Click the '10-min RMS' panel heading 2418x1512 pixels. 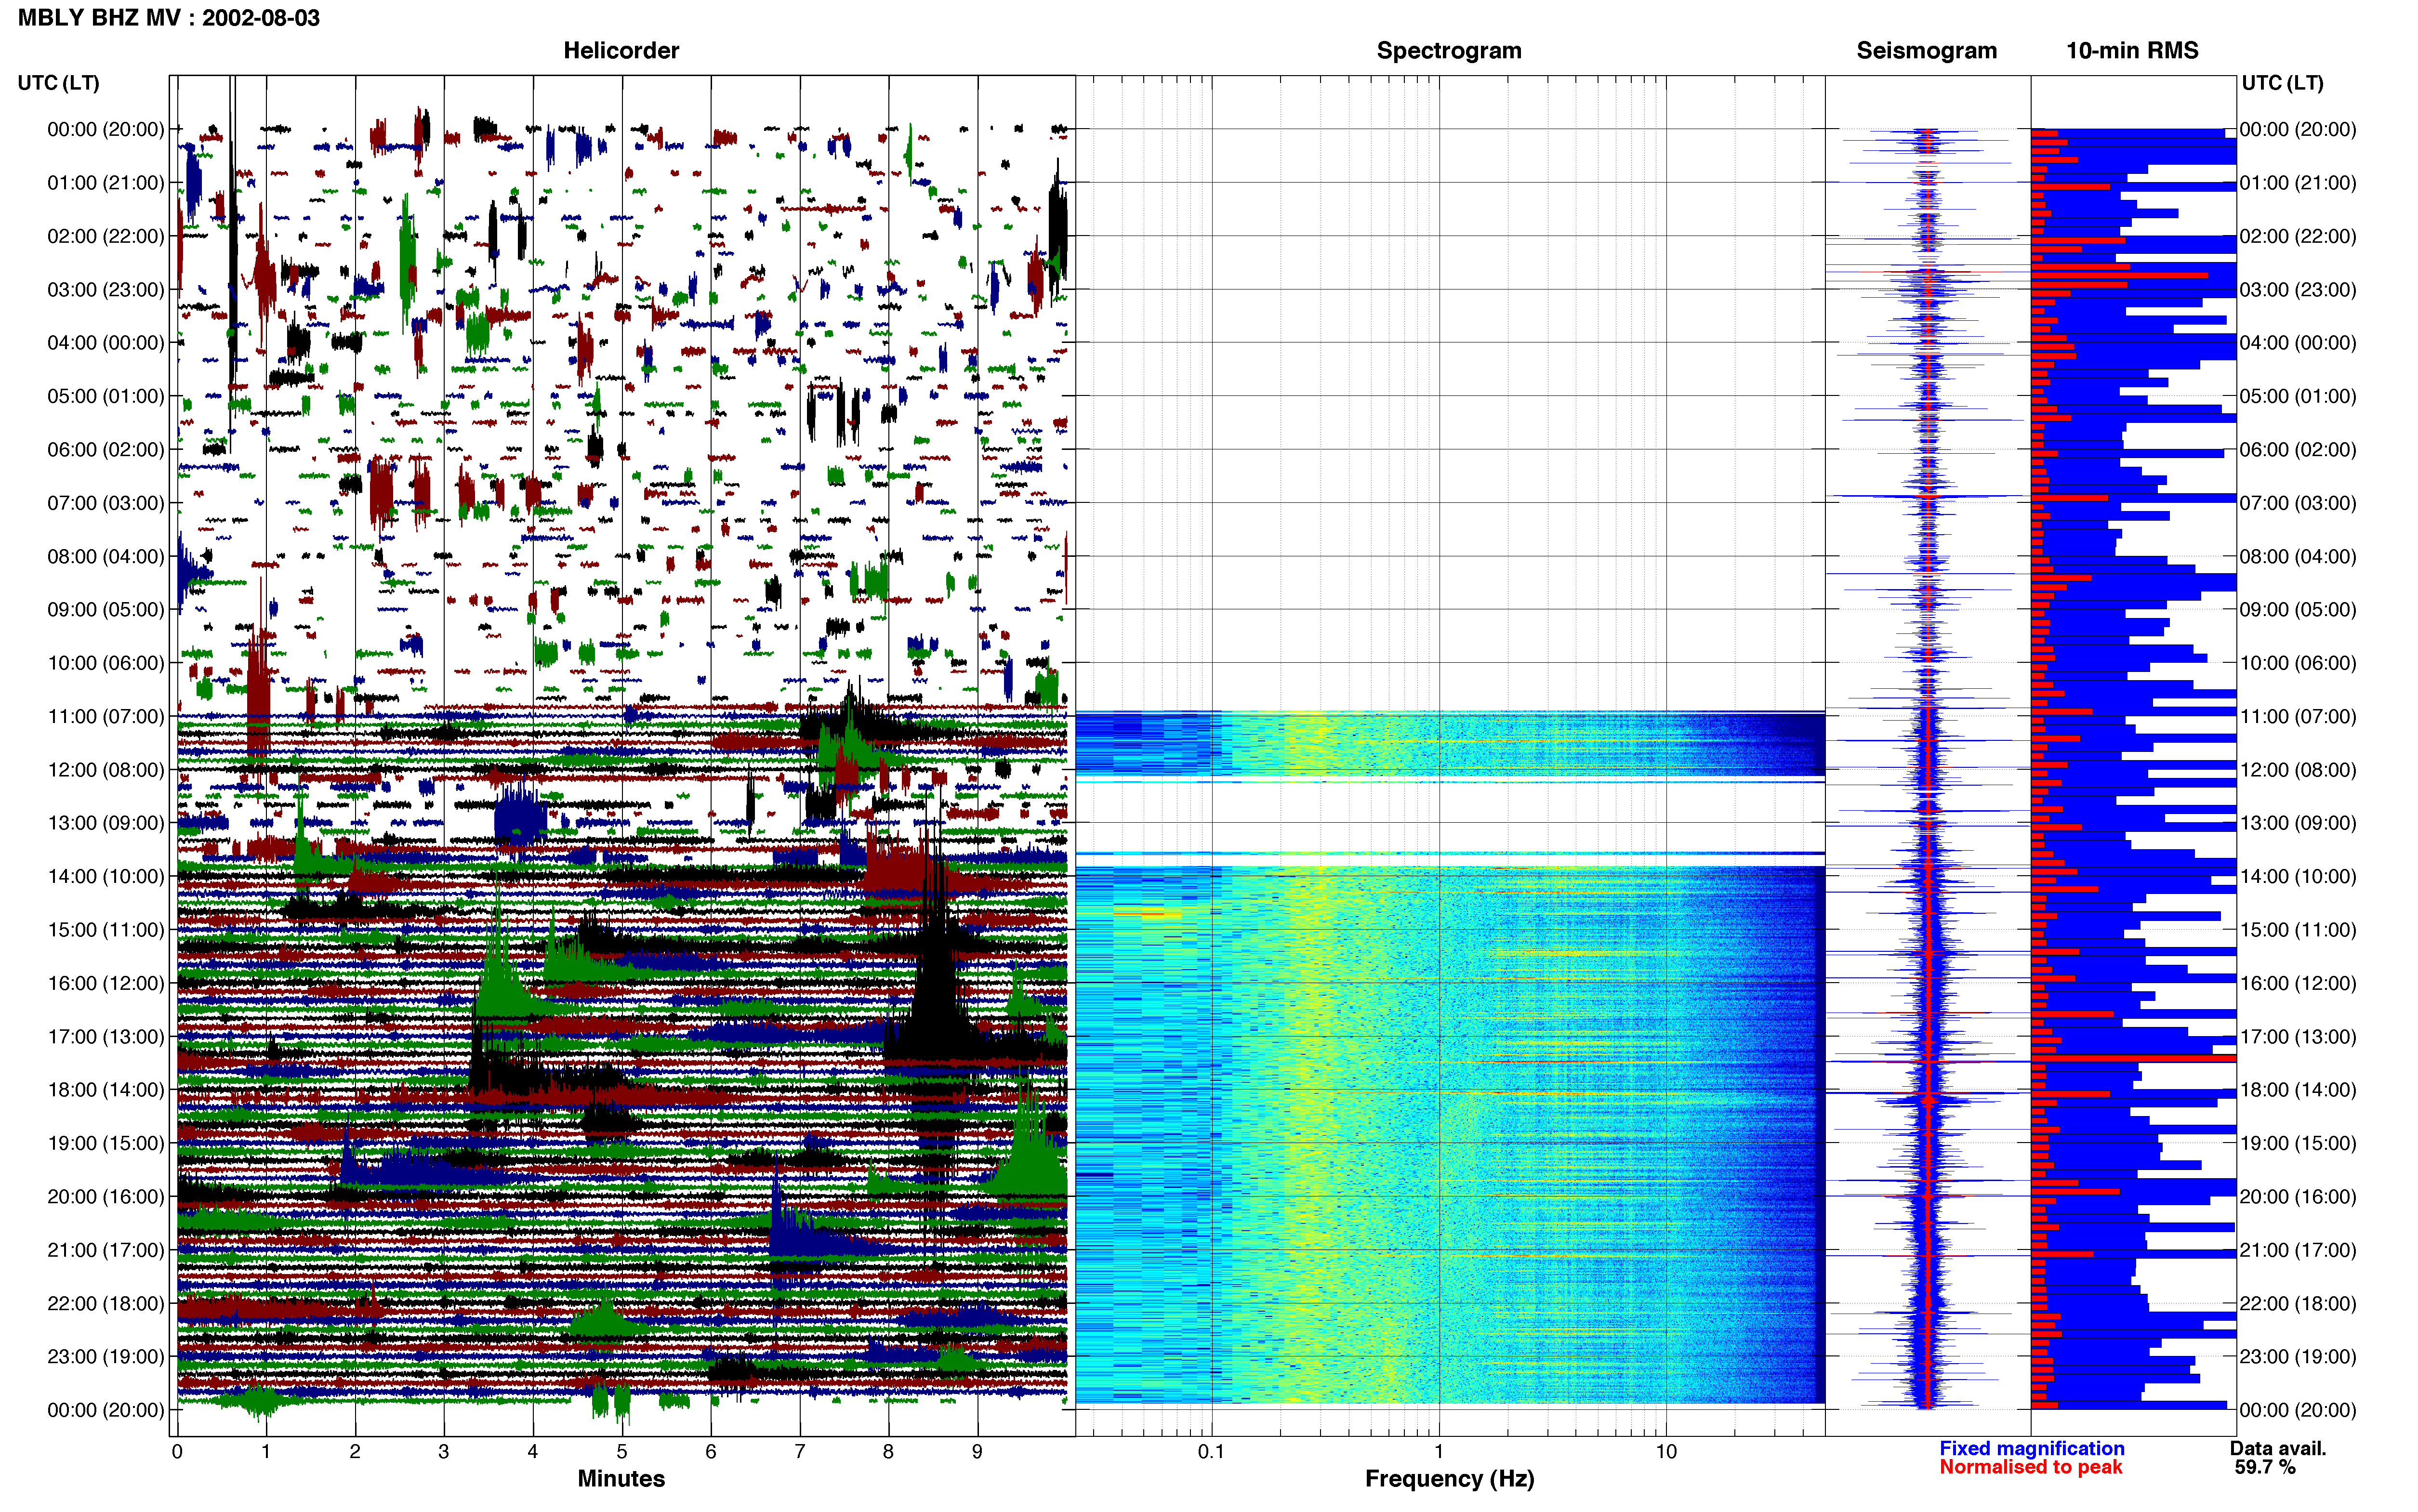click(x=2132, y=50)
